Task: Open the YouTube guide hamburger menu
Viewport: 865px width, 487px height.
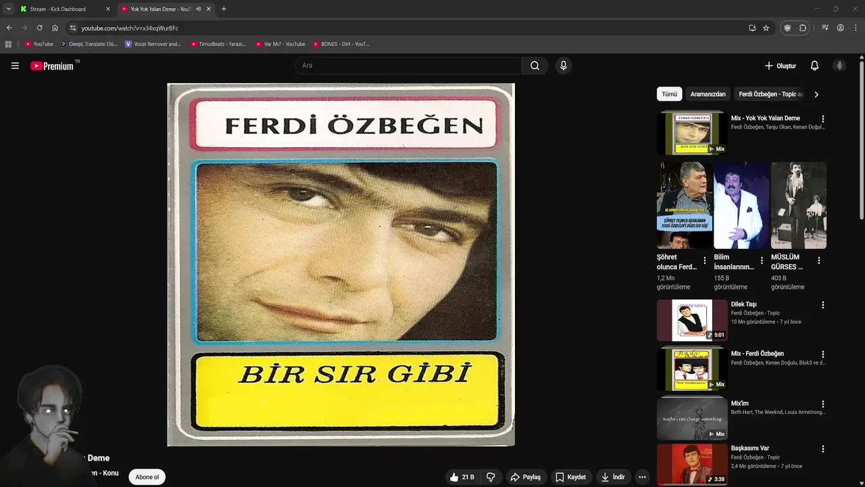Action: (15, 66)
